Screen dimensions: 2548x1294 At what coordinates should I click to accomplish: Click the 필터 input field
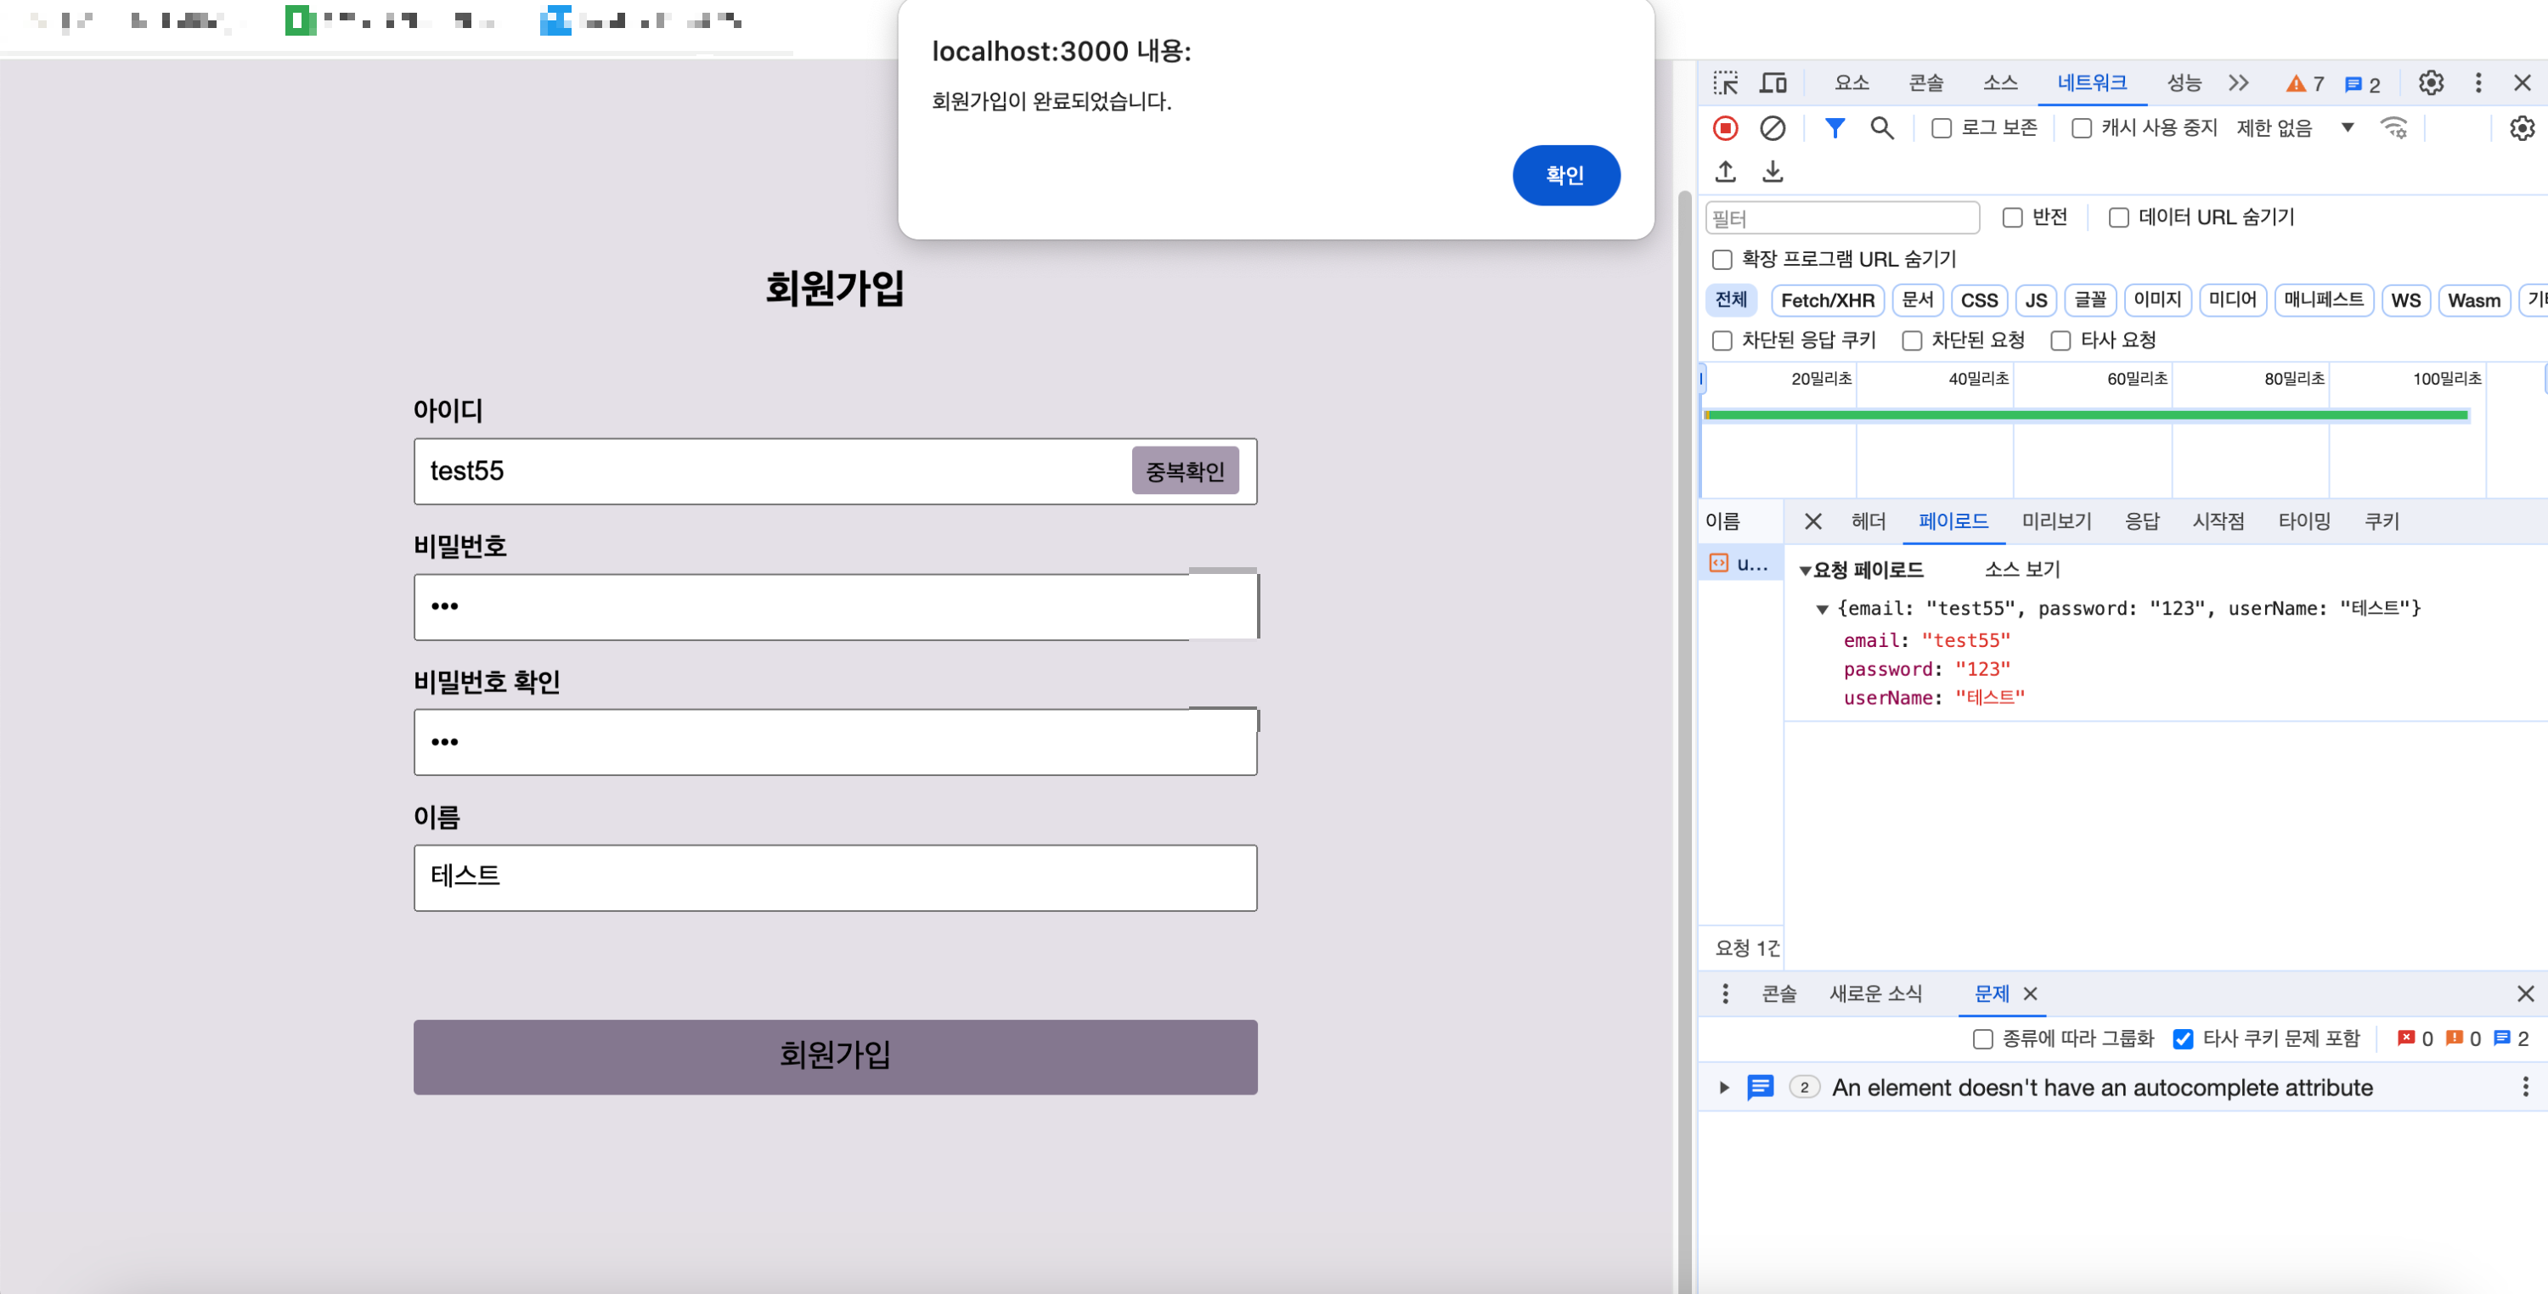pyautogui.click(x=1841, y=217)
